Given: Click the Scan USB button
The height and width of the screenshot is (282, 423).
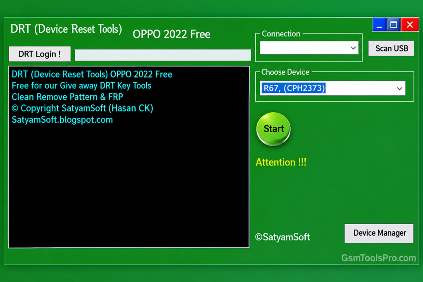Looking at the screenshot, I should 391,48.
